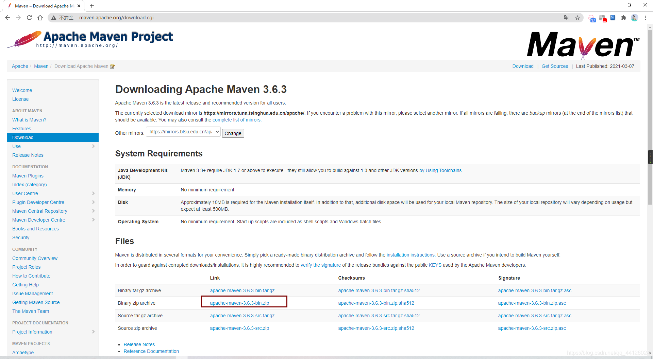This screenshot has width=653, height=359.
Task: Open the translate page icon
Action: tap(567, 18)
